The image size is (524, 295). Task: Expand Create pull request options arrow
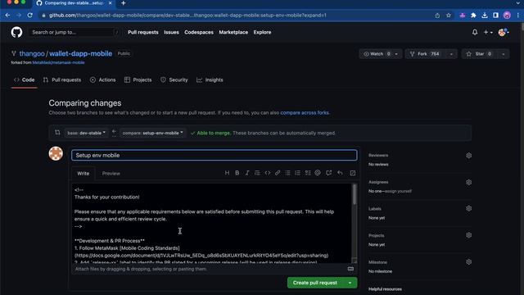tap(350, 283)
